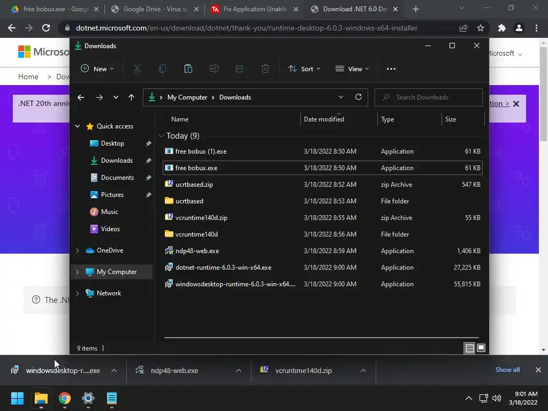Select free bobux (1).exe file

click(323, 151)
